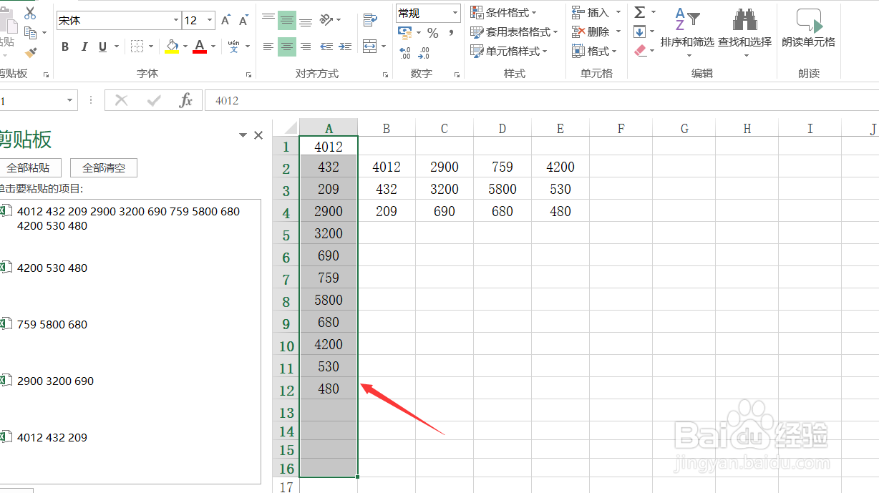Close the clipboard task pane
The width and height of the screenshot is (879, 493).
[258, 135]
